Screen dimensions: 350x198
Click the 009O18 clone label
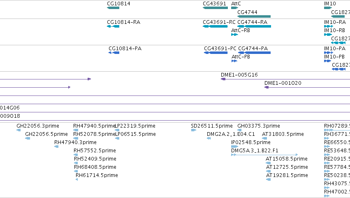coord(10,116)
